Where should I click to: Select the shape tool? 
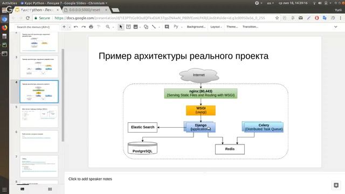(x=146, y=27)
